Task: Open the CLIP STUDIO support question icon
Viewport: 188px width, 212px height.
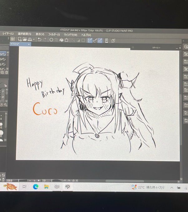Action: (113, 41)
